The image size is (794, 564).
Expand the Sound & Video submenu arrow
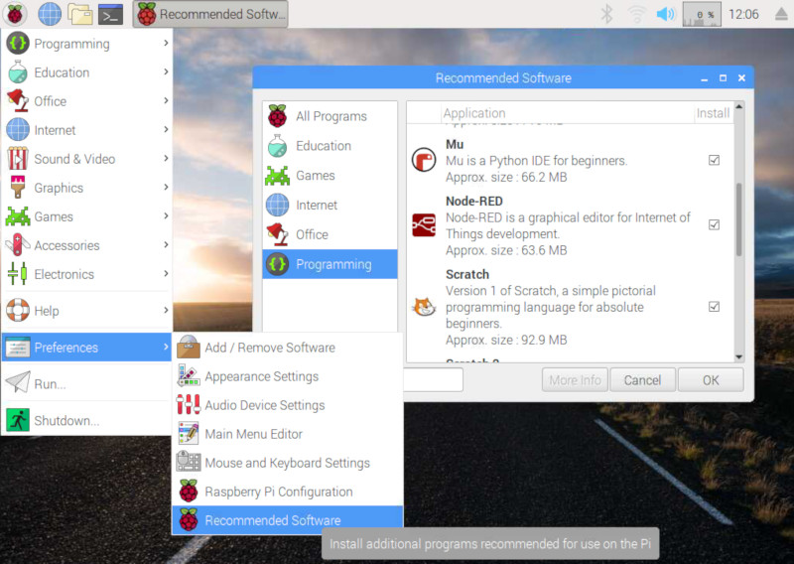166,158
